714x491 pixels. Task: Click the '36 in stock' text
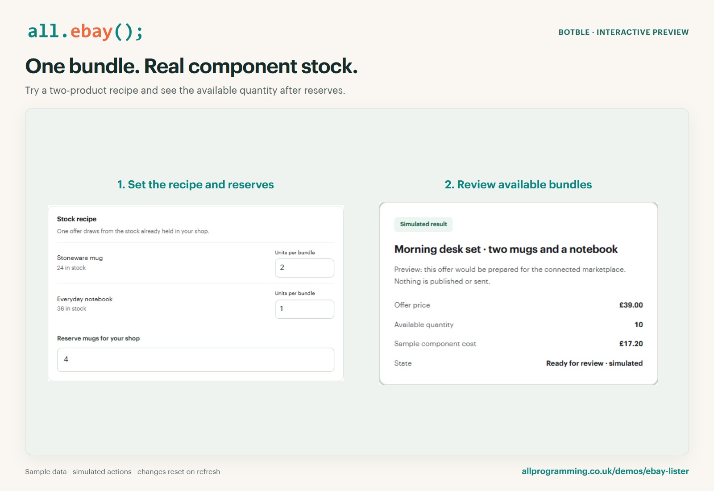click(x=71, y=308)
